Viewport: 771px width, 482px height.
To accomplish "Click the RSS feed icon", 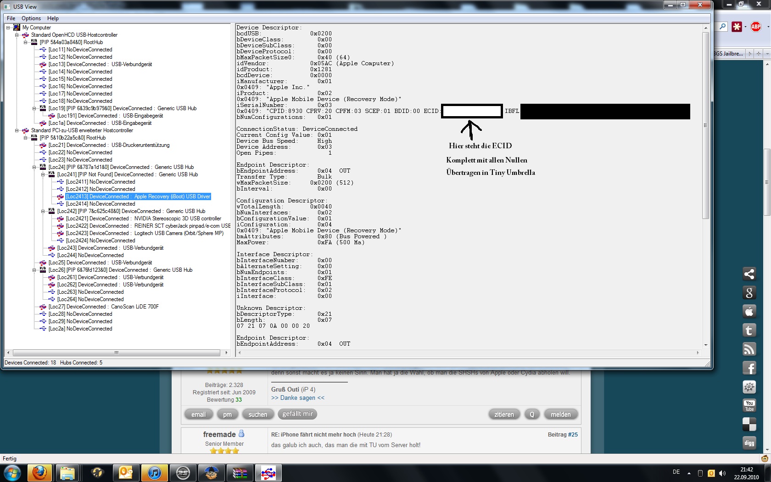I will (x=749, y=349).
